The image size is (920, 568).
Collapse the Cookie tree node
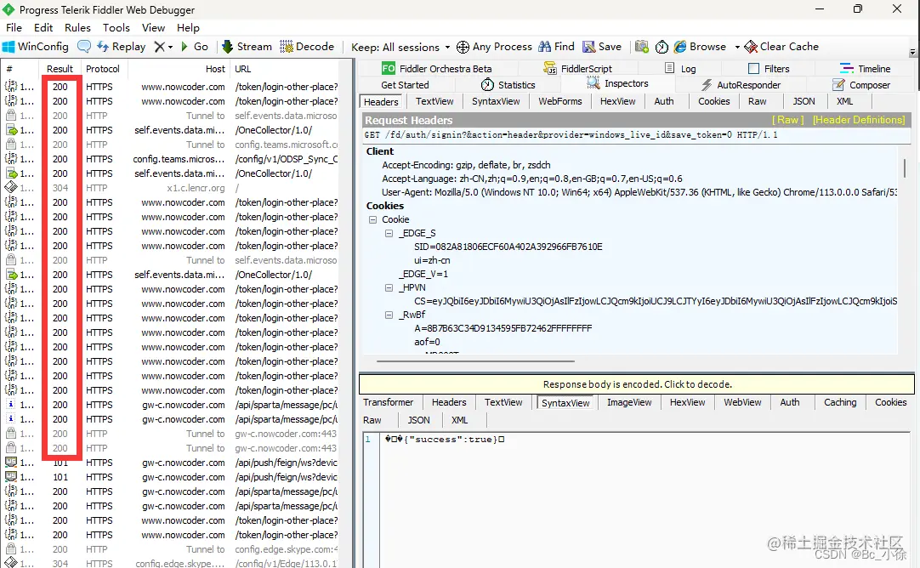(372, 219)
